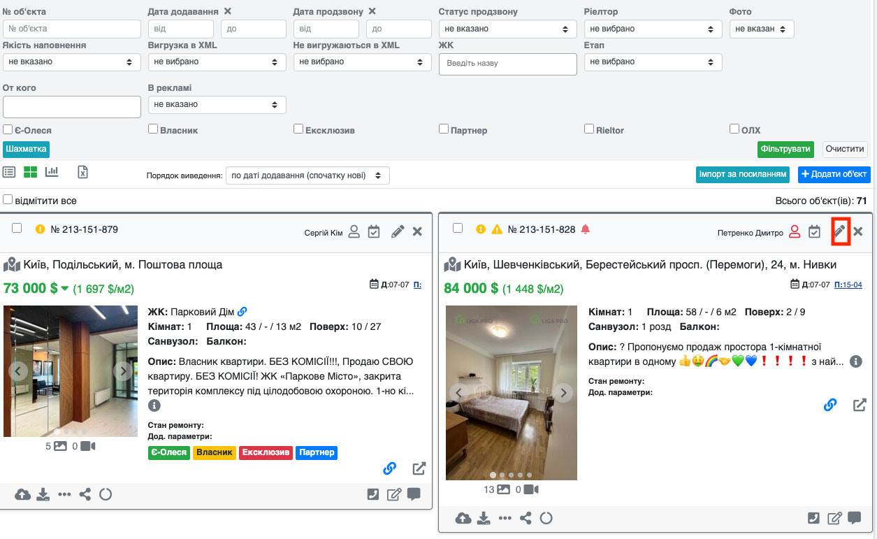Open comment bubble icon on listing 213-151-828
877x539 pixels.
tap(854, 518)
